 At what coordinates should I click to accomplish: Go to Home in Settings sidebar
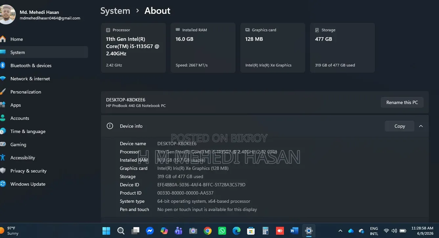coord(44,39)
